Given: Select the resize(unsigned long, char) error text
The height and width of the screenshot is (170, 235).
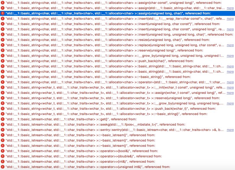Looking at the screenshot, I should click(108, 40).
